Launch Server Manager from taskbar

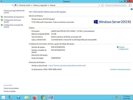(10, 97)
